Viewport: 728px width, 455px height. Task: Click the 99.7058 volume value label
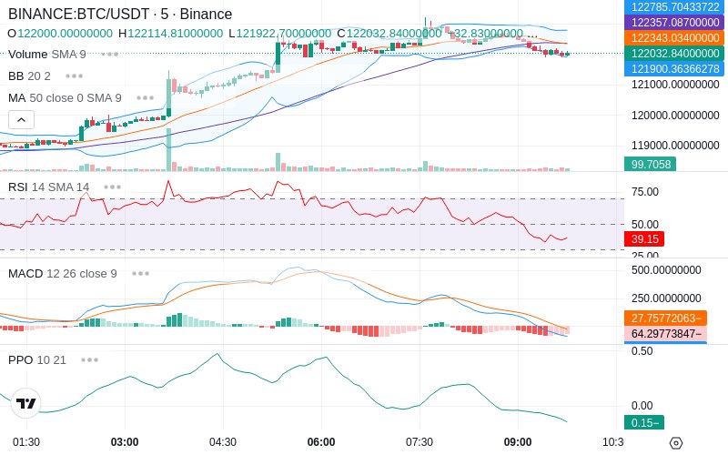[651, 165]
